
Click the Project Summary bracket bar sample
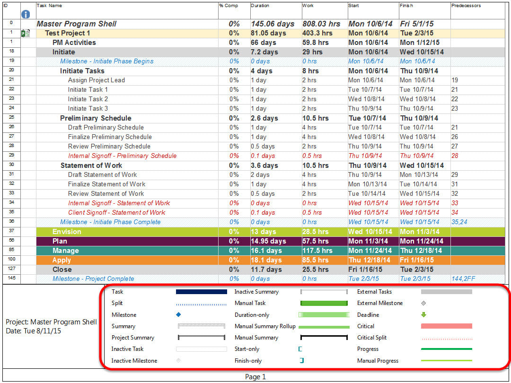[202, 338]
